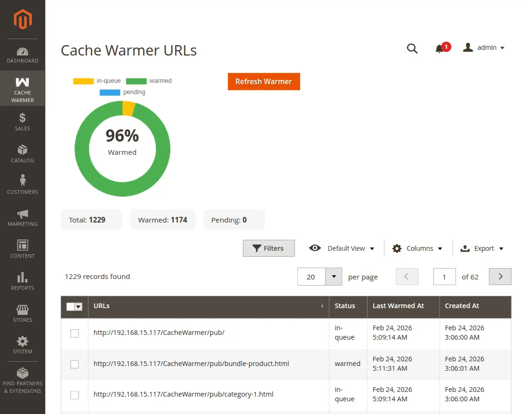Tick the checkbox for bundle-product.html row
The image size is (527, 414).
click(x=74, y=365)
